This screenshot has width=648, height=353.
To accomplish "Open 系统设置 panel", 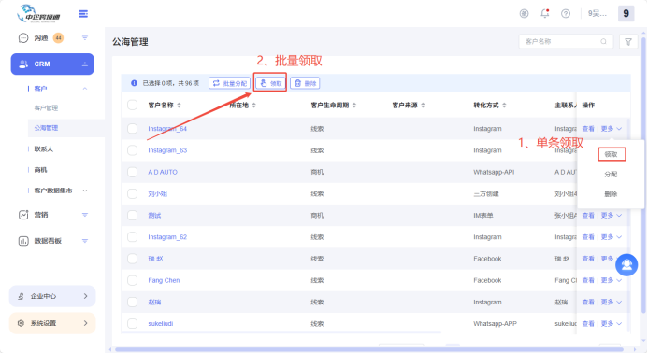I will click(52, 323).
